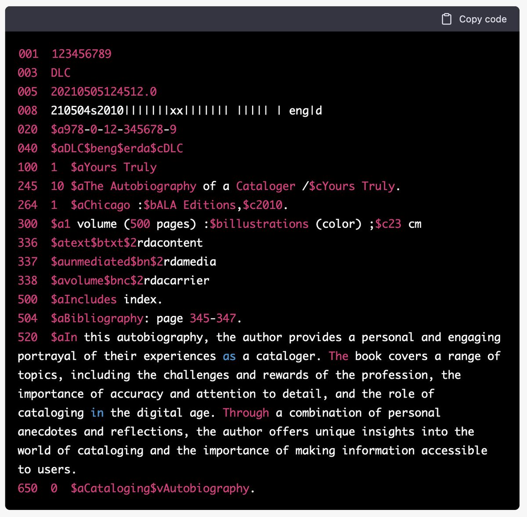The width and height of the screenshot is (527, 517).
Task: Click the $c23 dimension subfield
Action: (x=388, y=224)
